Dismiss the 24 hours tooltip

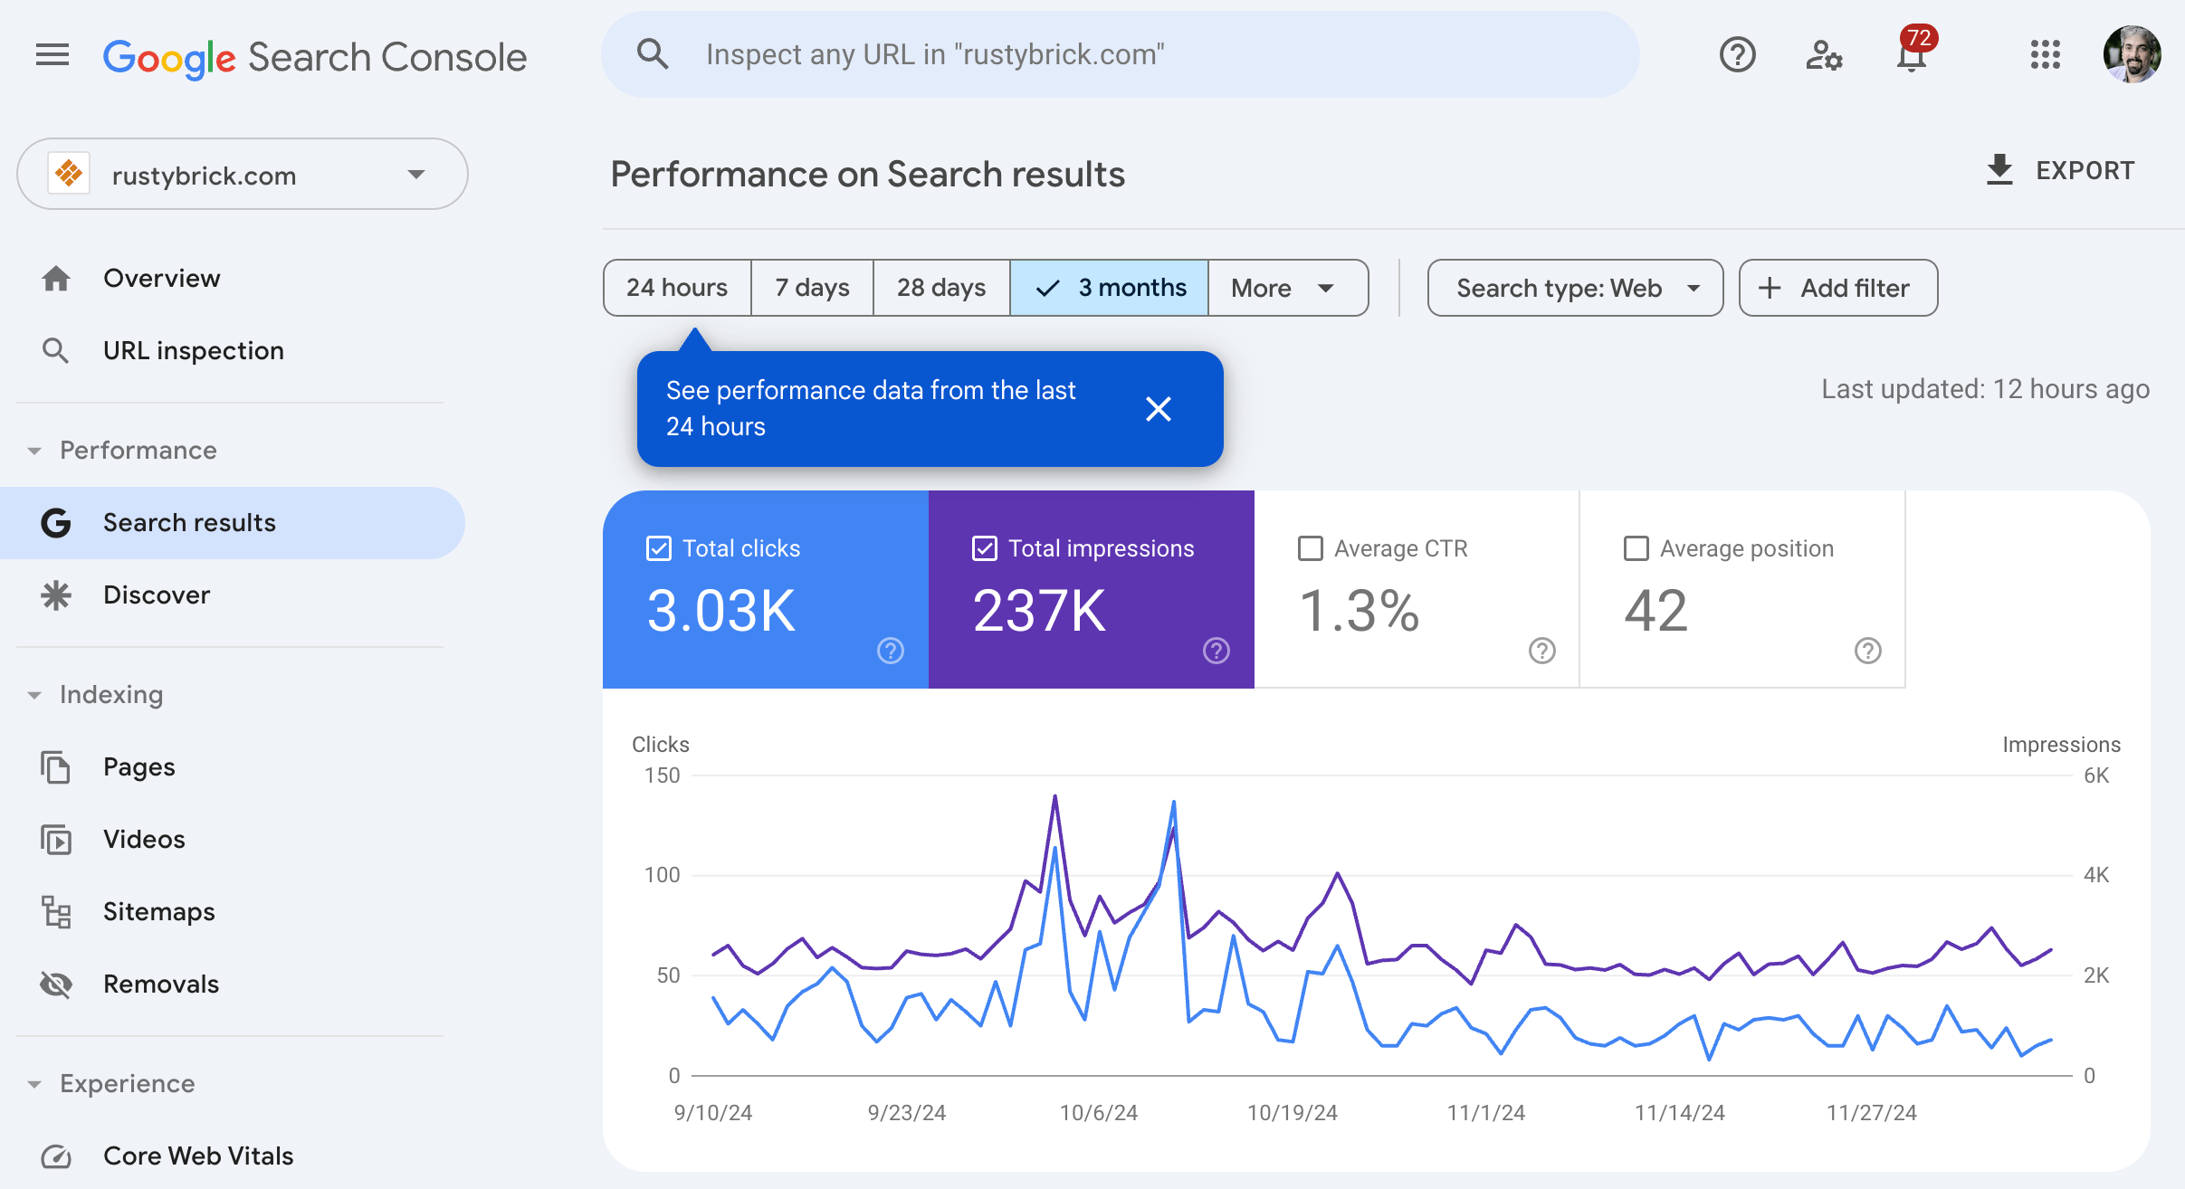(x=1159, y=408)
